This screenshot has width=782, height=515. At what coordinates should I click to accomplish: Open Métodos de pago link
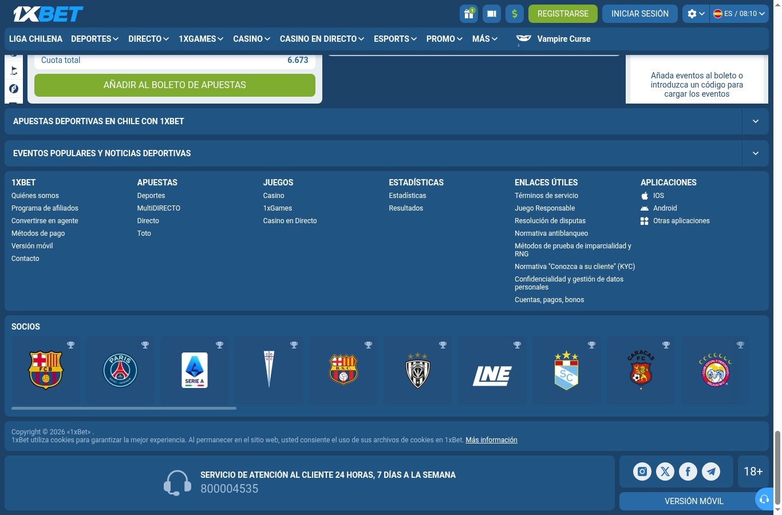[x=38, y=233]
